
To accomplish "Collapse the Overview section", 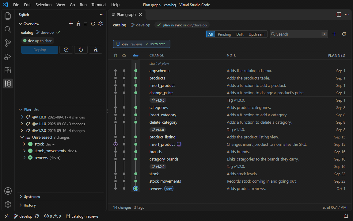I will click(21, 24).
